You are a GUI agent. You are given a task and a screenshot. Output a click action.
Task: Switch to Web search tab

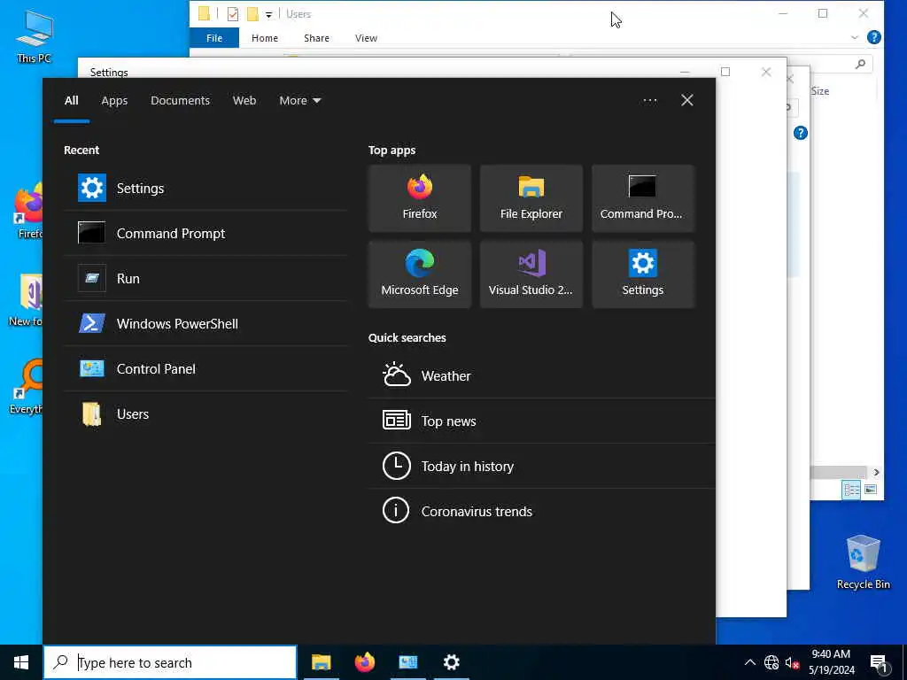[x=244, y=101]
